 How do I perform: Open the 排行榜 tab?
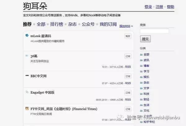click(x=57, y=24)
